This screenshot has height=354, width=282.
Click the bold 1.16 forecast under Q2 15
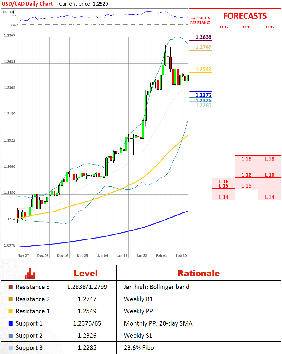(x=246, y=175)
